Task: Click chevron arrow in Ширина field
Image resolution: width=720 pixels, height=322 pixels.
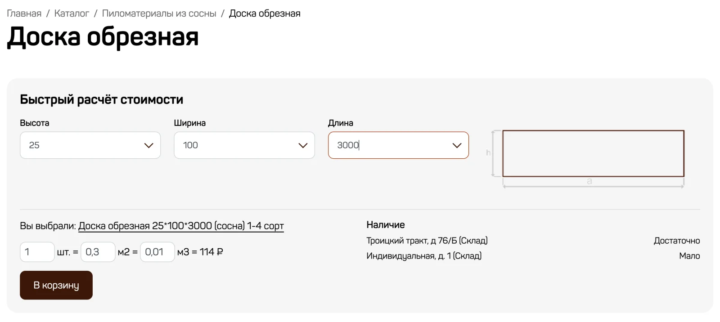Action: pos(303,145)
